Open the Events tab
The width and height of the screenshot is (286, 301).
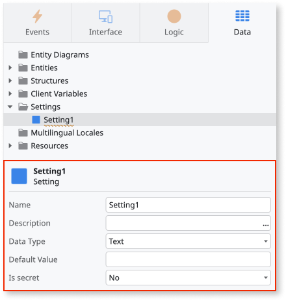tap(37, 23)
